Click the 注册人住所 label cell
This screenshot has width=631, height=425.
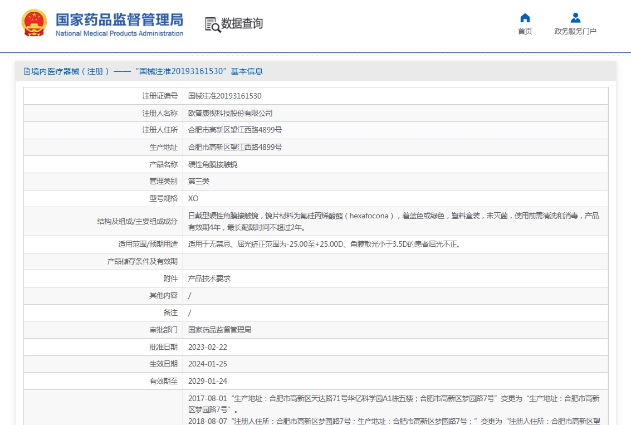[104, 130]
